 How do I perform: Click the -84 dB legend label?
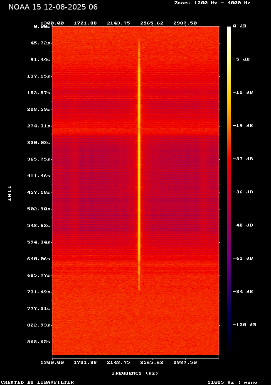(243, 291)
